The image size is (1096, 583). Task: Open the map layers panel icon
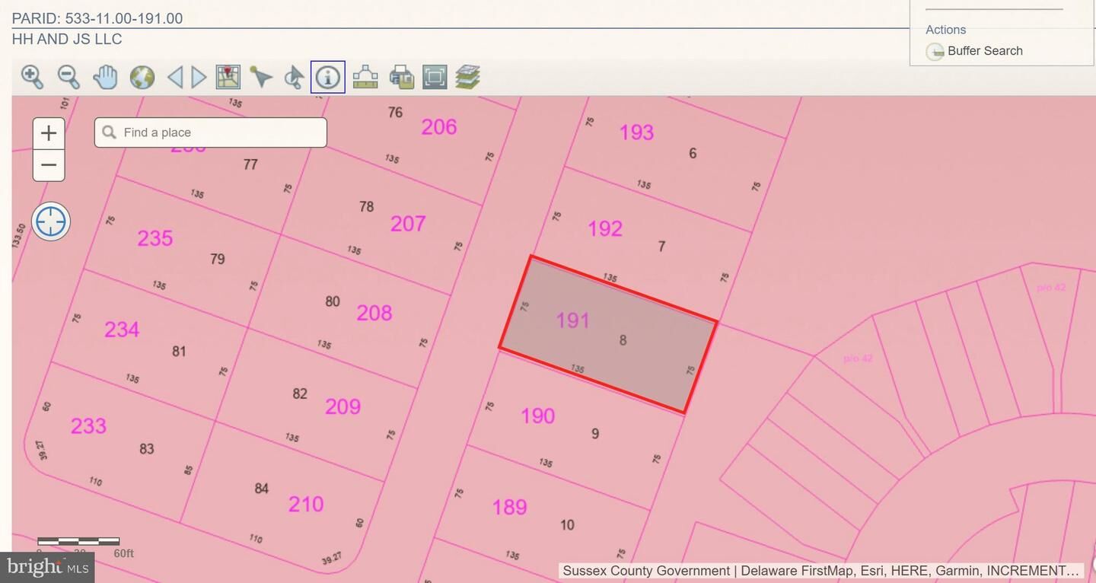(467, 76)
